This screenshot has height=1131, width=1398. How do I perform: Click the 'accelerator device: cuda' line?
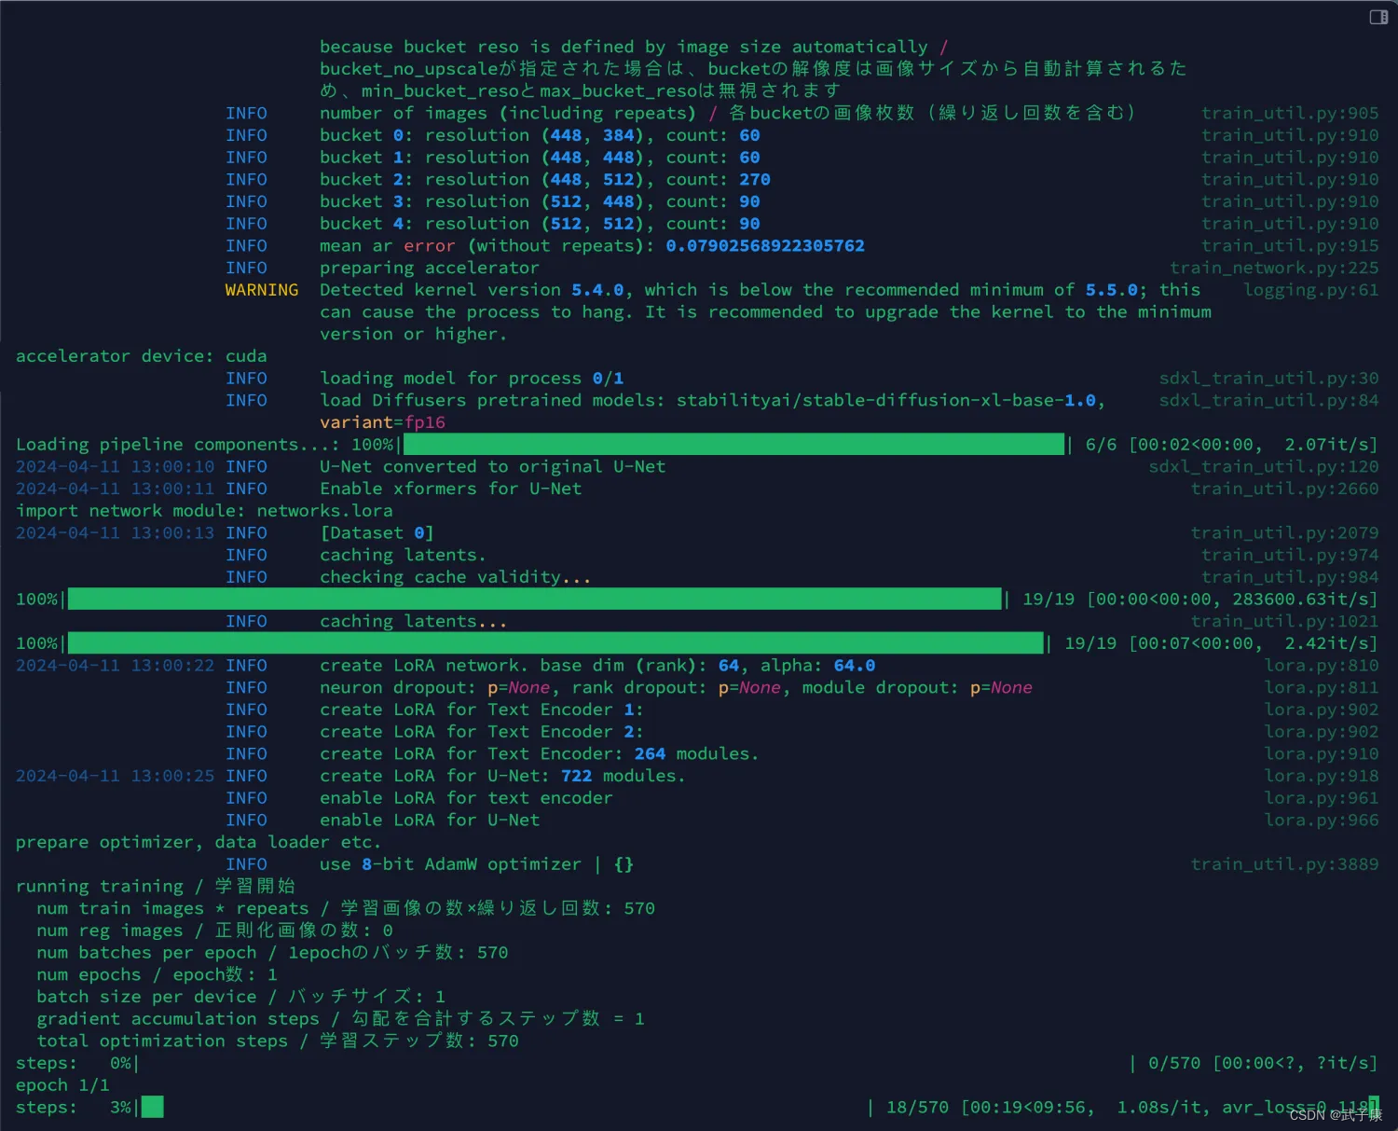pyautogui.click(x=142, y=356)
